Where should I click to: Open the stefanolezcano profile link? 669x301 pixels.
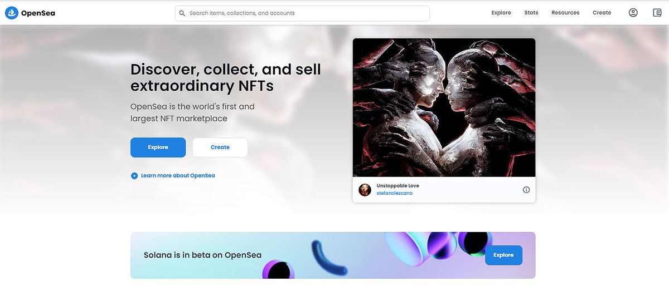[x=395, y=194]
